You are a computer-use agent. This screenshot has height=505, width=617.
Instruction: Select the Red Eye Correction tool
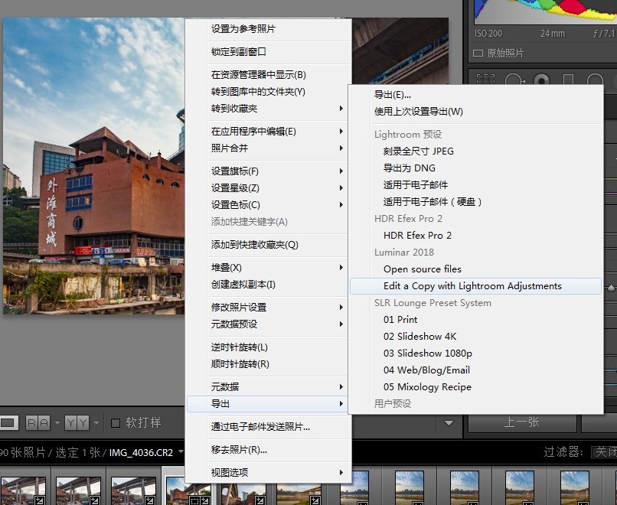tap(541, 80)
